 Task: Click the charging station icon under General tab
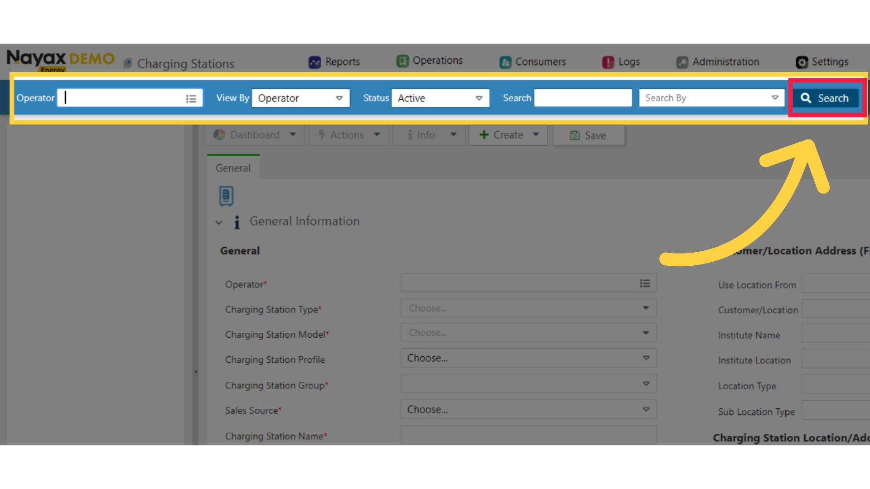click(x=226, y=196)
